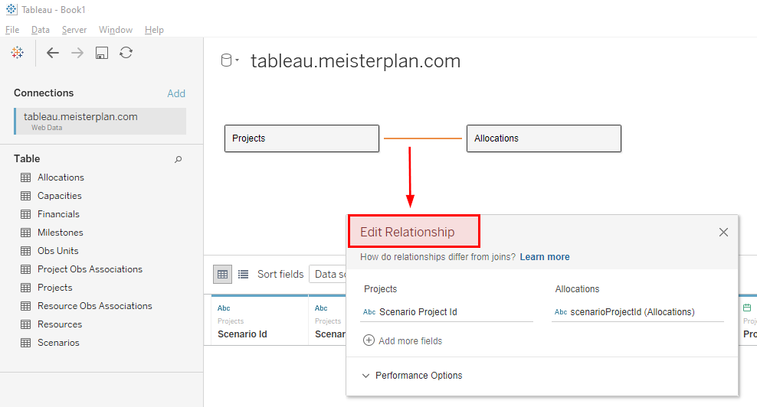Image resolution: width=757 pixels, height=407 pixels.
Task: Open the Learn more link
Action: 545,257
